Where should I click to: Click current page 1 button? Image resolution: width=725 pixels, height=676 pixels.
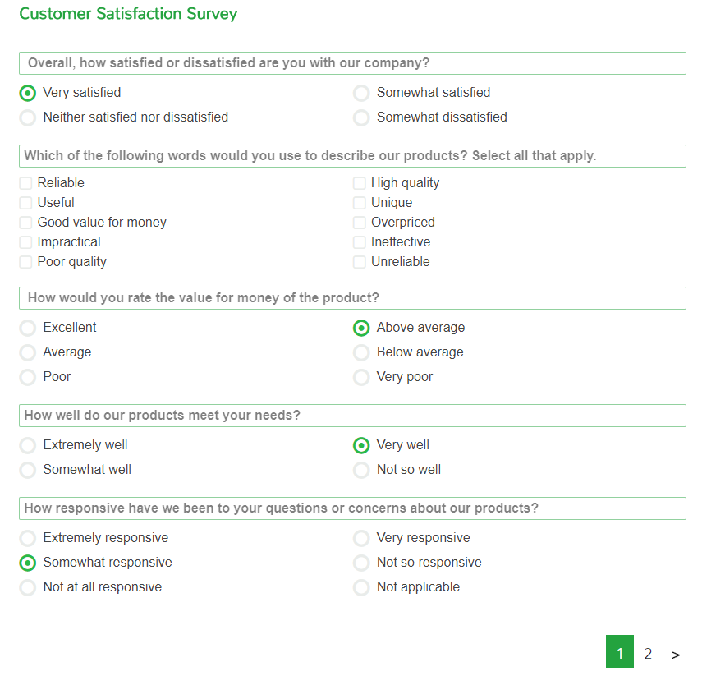[620, 651]
